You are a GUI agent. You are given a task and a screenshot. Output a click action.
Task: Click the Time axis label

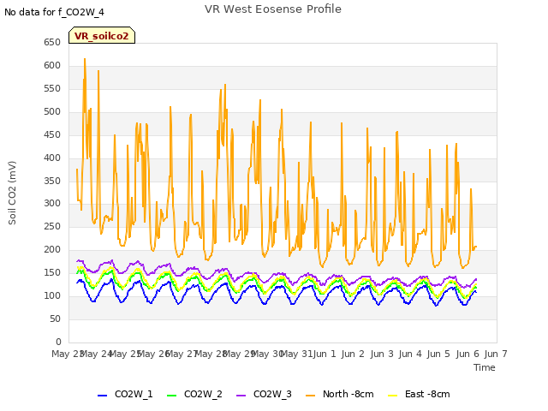pos(485,367)
